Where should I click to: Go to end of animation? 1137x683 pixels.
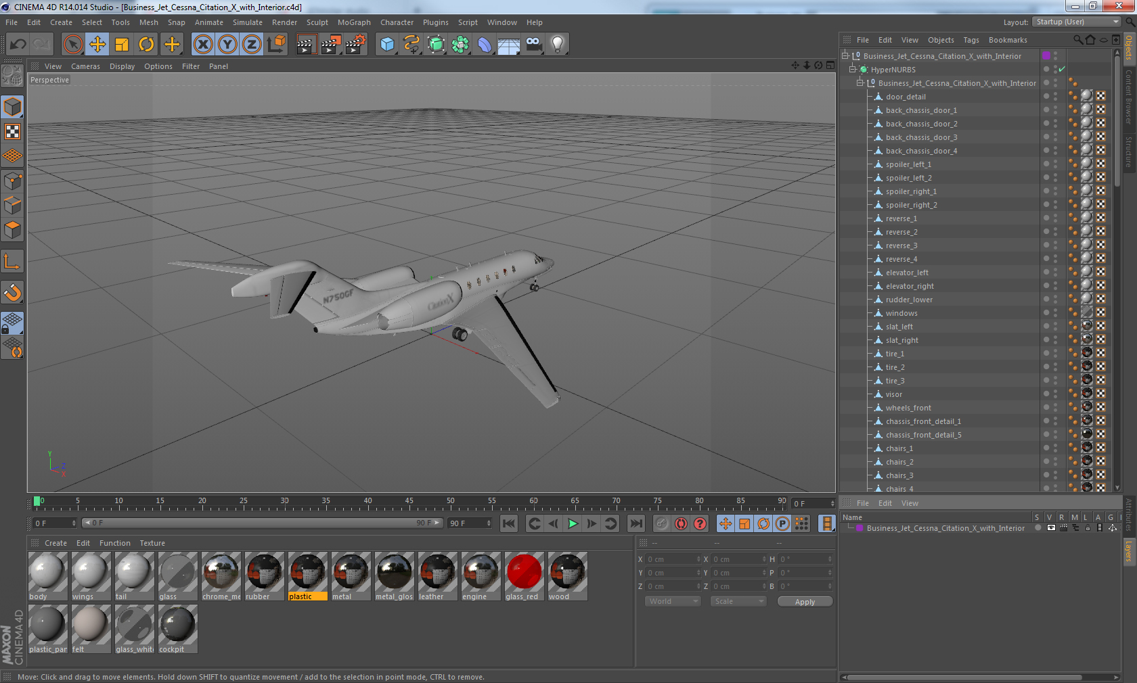[636, 523]
